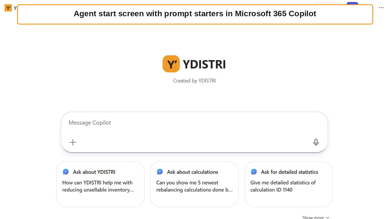Screen dimensions: 390x219
Task: Click the Agent start screen title banner
Action: [x=195, y=14]
